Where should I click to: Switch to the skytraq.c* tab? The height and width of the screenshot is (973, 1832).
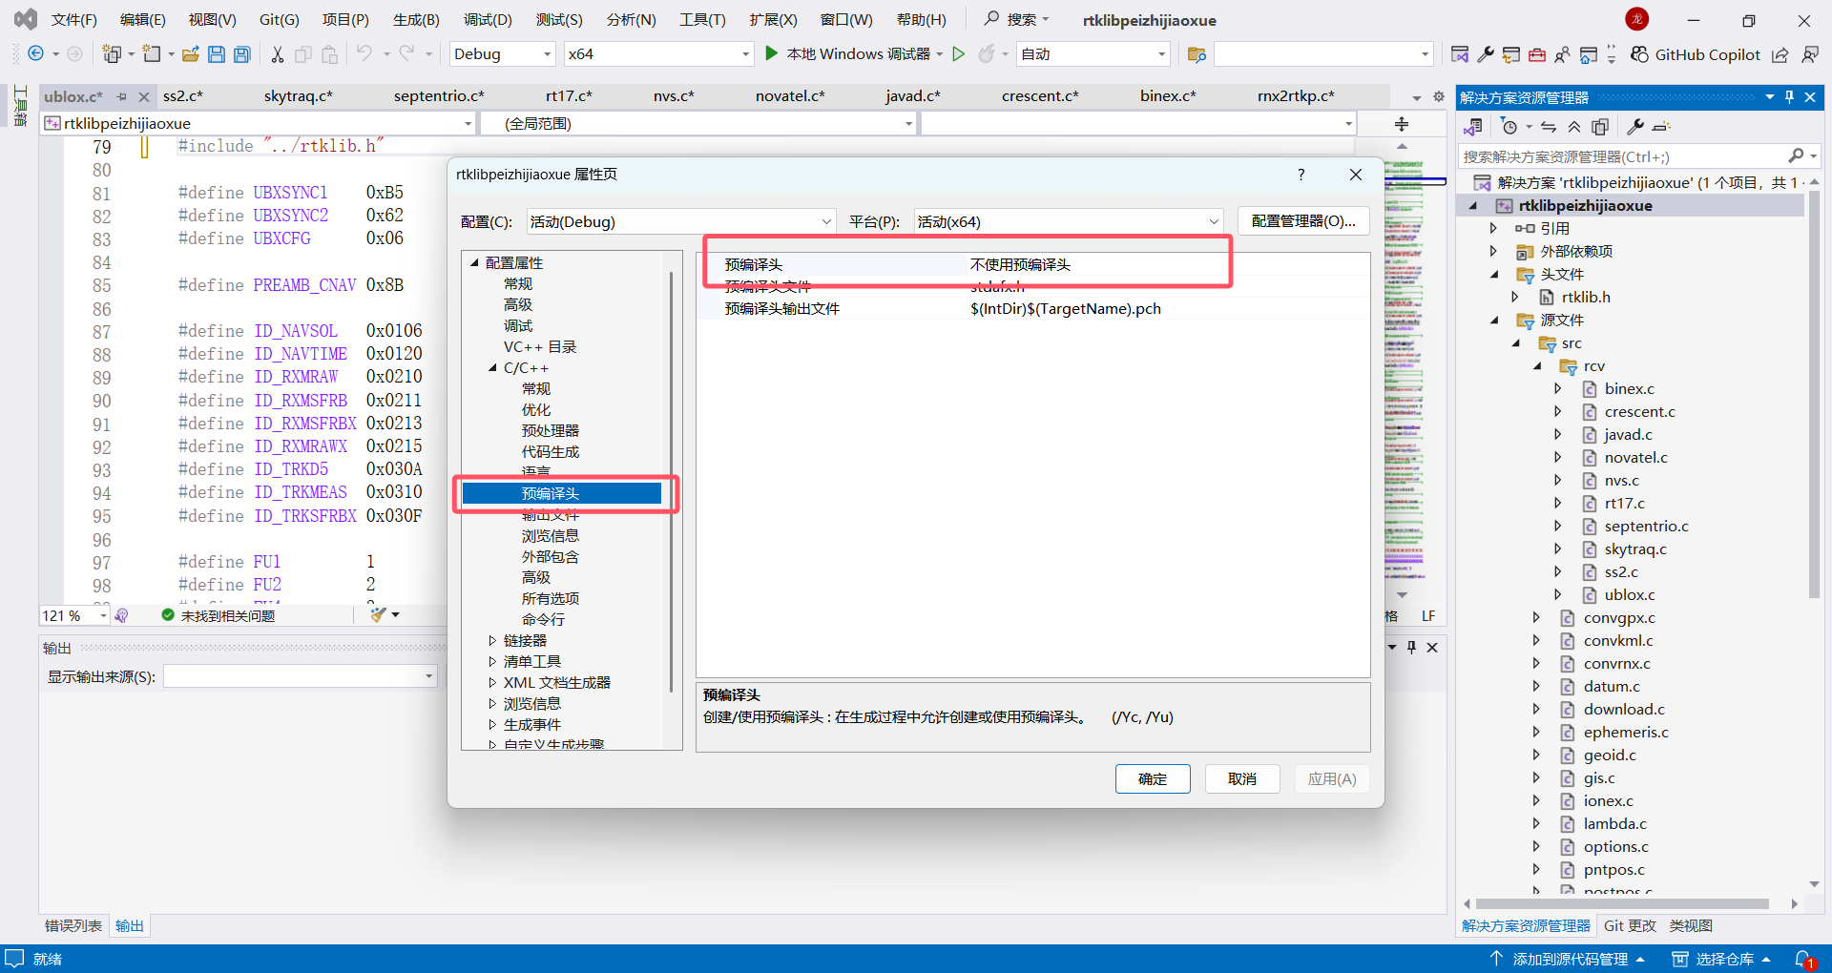tap(299, 95)
